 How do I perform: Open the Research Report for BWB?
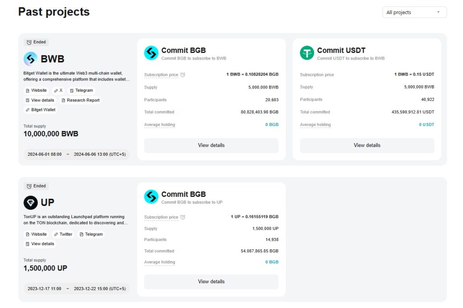[80, 100]
